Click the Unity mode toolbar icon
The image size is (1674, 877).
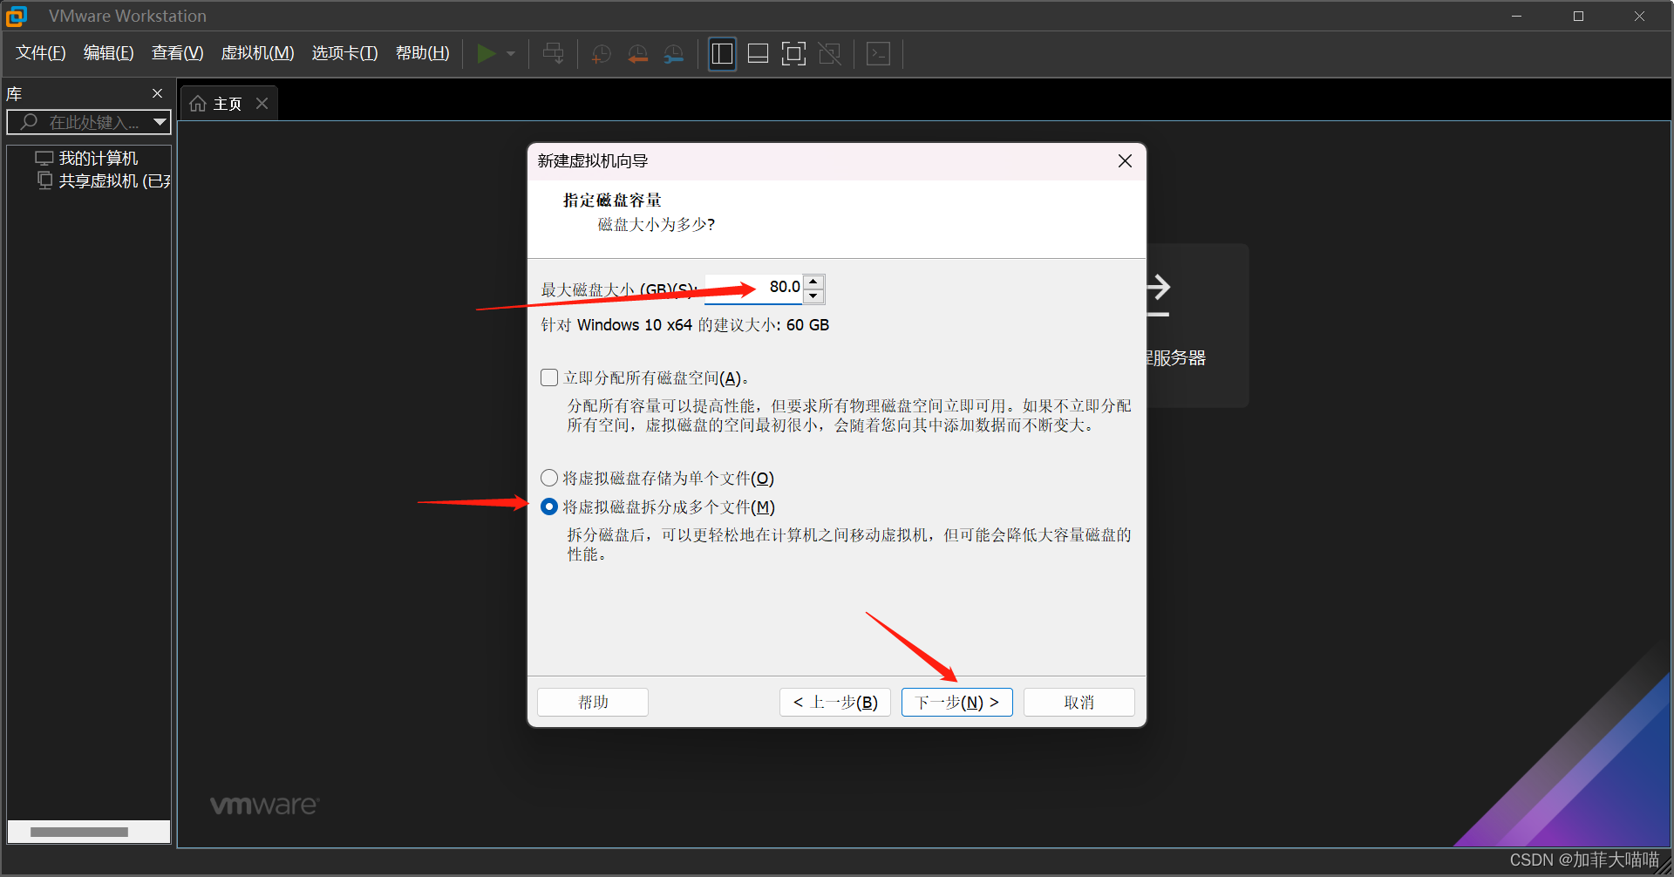pos(830,54)
